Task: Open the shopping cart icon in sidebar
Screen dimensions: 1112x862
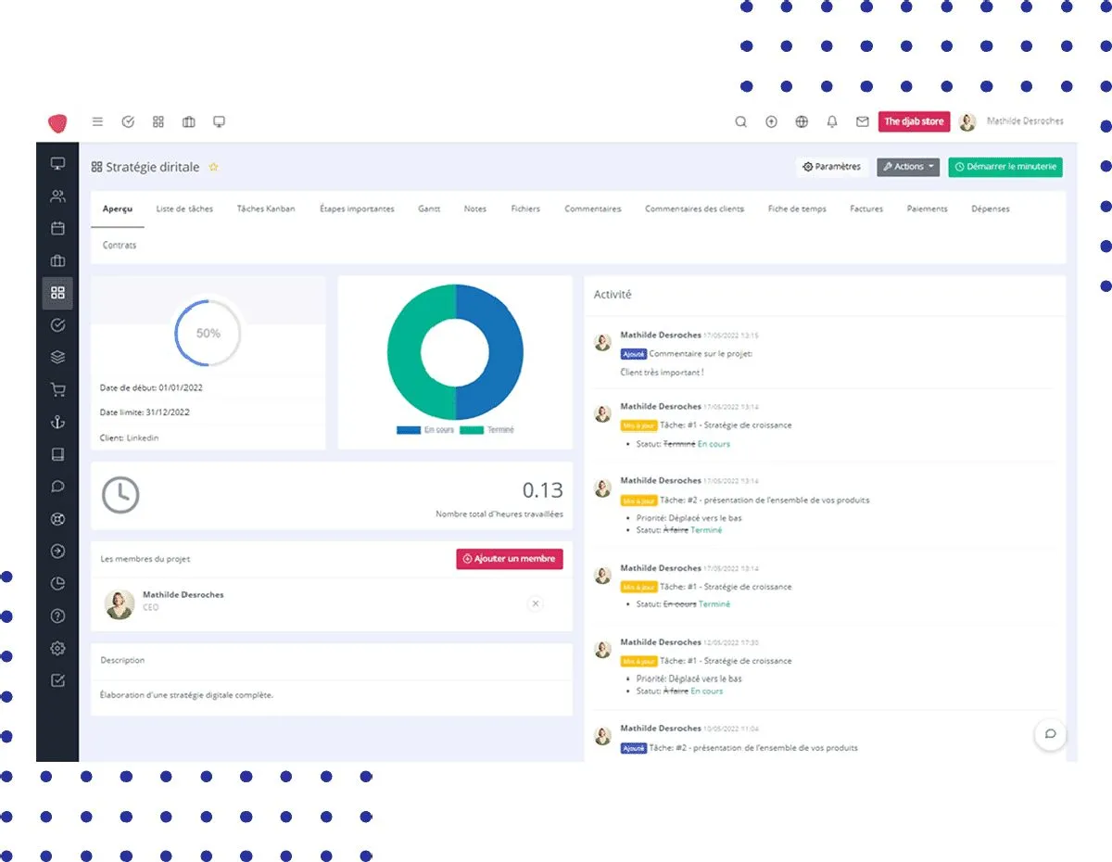Action: (x=57, y=390)
